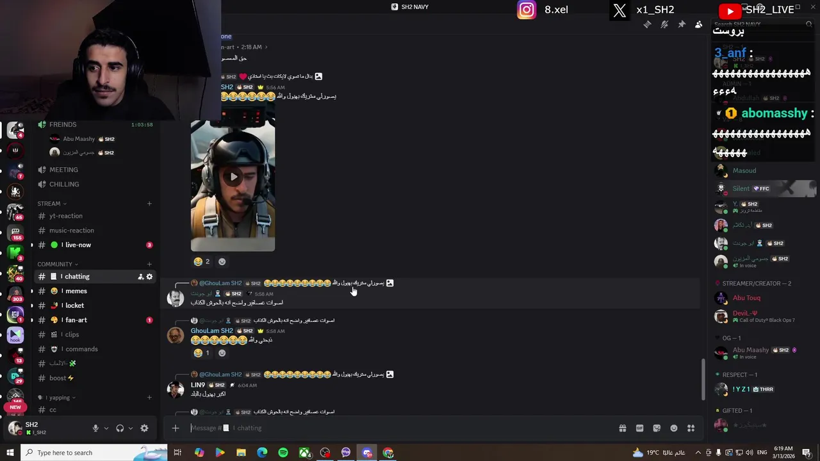Open microphone input options dropdown arrow
820x461 pixels.
tap(106, 428)
